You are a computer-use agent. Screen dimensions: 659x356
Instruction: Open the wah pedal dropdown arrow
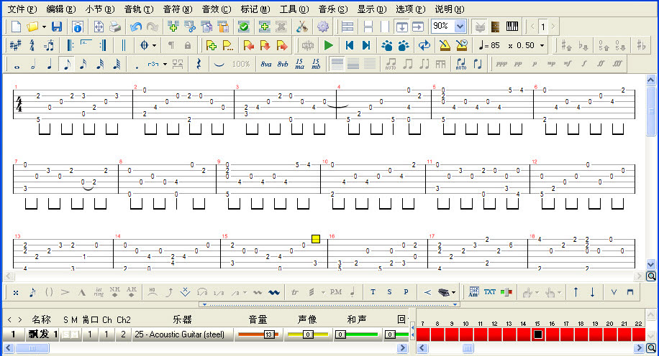[x=453, y=292]
